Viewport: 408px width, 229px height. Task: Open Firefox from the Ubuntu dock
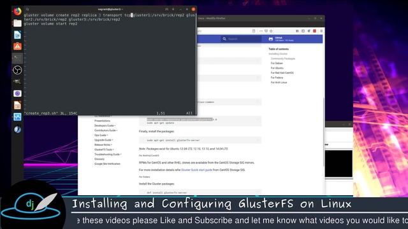pyautogui.click(x=17, y=11)
